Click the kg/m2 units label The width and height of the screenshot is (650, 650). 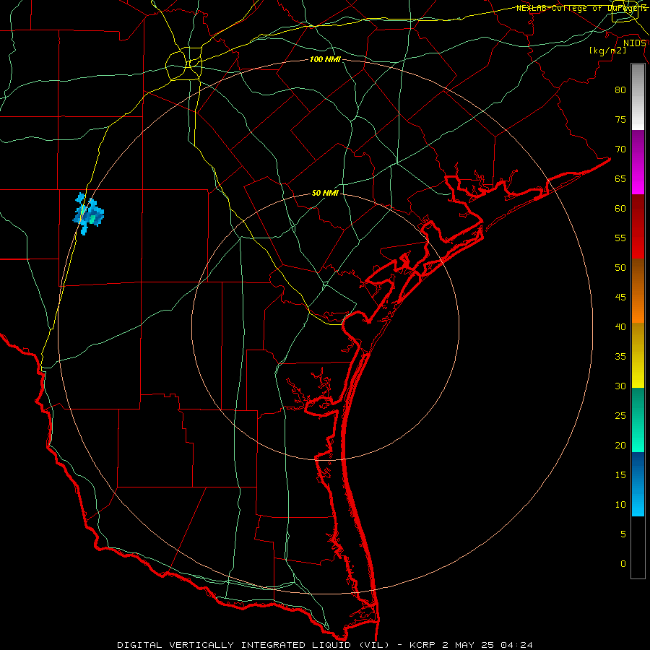point(607,51)
